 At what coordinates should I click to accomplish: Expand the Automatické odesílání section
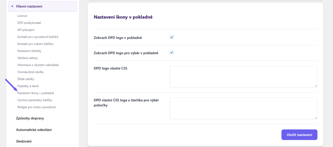coord(34,130)
